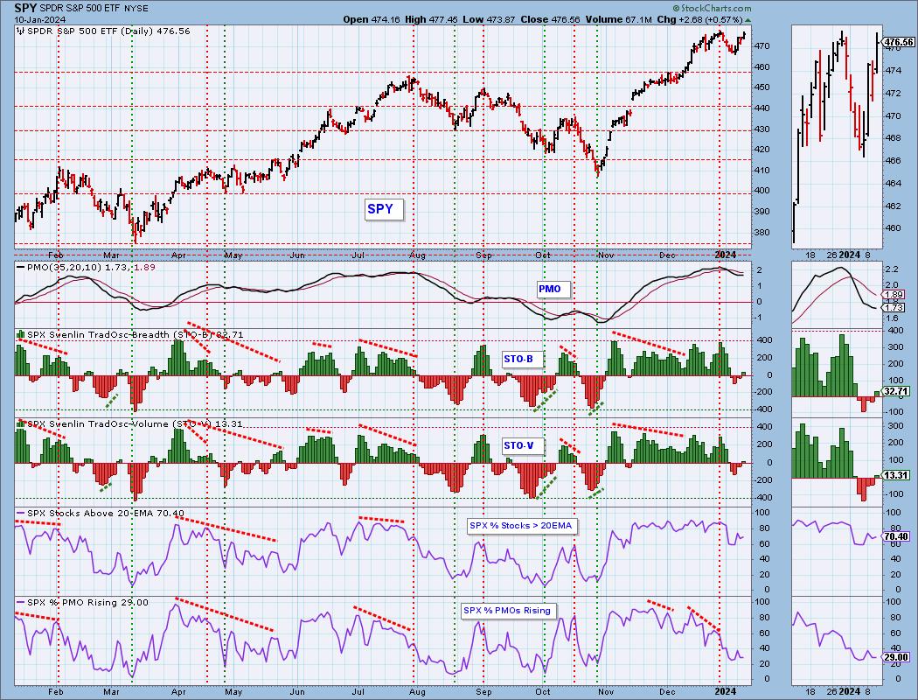This screenshot has width=918, height=700.
Task: Click the Mar label below the price panel
Action: point(111,255)
